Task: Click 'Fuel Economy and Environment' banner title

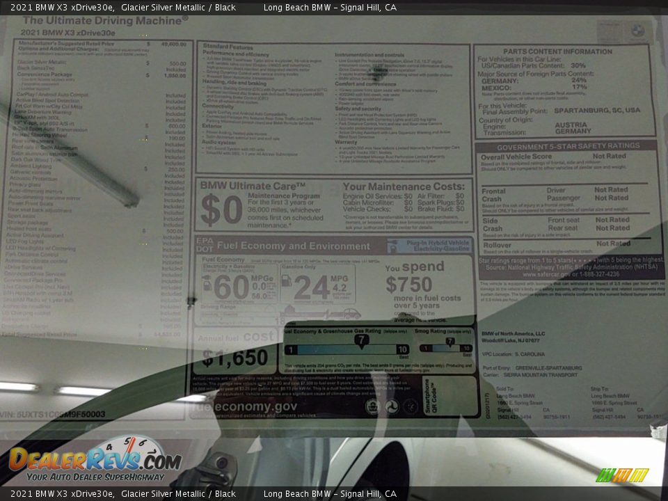Action: pyautogui.click(x=294, y=246)
